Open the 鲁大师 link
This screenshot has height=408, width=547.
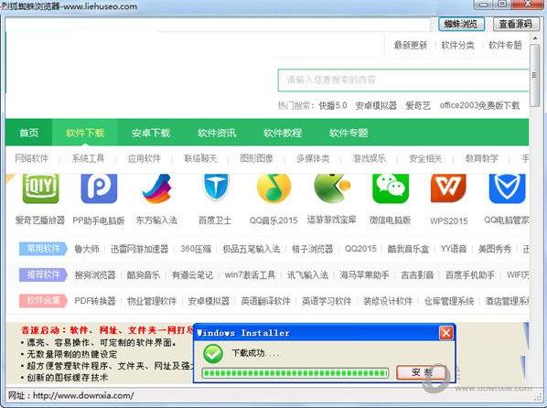[x=87, y=249]
